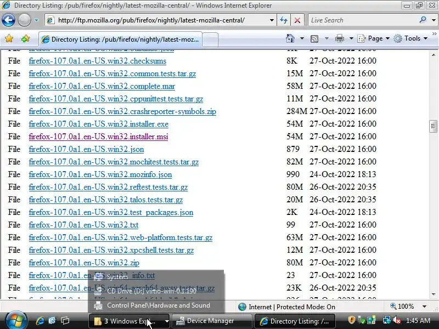Open the Favorites Center star icon
439x329 pixels.
pyautogui.click(x=9, y=38)
